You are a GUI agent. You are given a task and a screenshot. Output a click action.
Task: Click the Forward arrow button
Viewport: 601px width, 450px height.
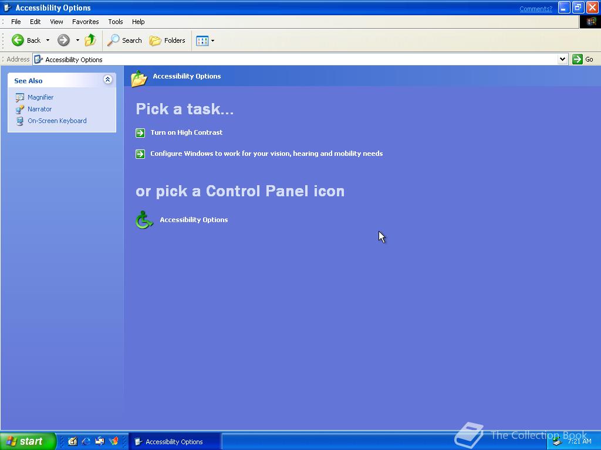[63, 40]
